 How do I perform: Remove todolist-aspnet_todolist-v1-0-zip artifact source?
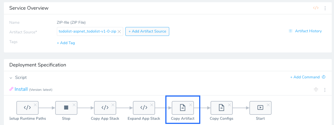[x=119, y=31]
